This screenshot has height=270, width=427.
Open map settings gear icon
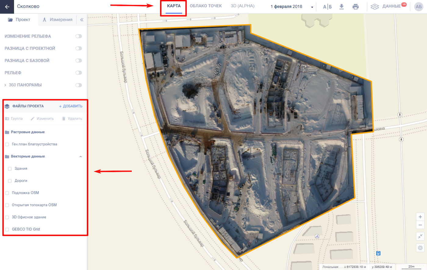[420, 248]
